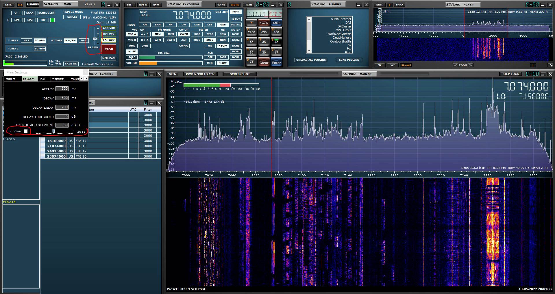Click PWR & SNR TO CSV button
Viewport: 555px width, 294px height.
click(x=200, y=74)
